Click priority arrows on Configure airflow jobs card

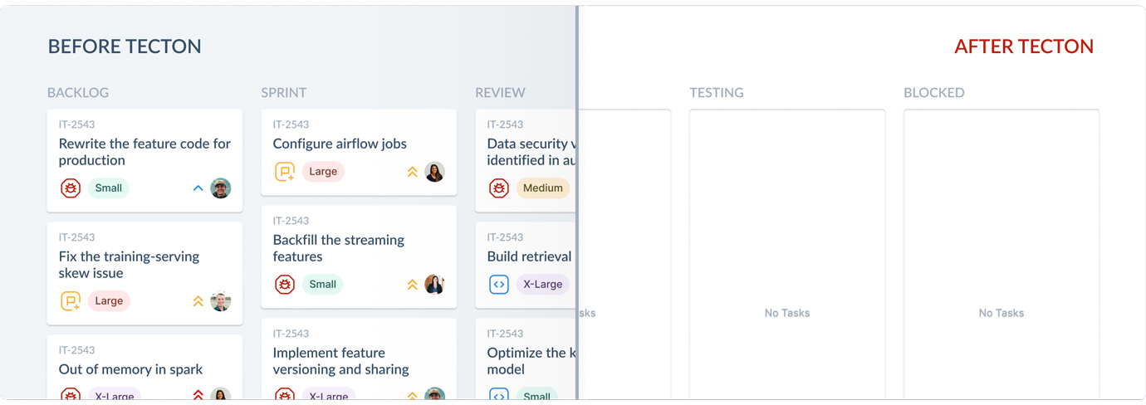click(412, 172)
